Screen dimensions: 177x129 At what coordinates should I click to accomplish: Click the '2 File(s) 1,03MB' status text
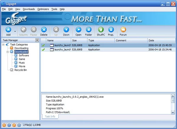[x=32, y=125]
